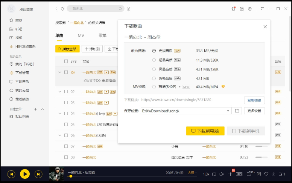Expand the chevron on row 02
Image resolution: width=292 pixels, height=183 pixels.
coord(60,91)
